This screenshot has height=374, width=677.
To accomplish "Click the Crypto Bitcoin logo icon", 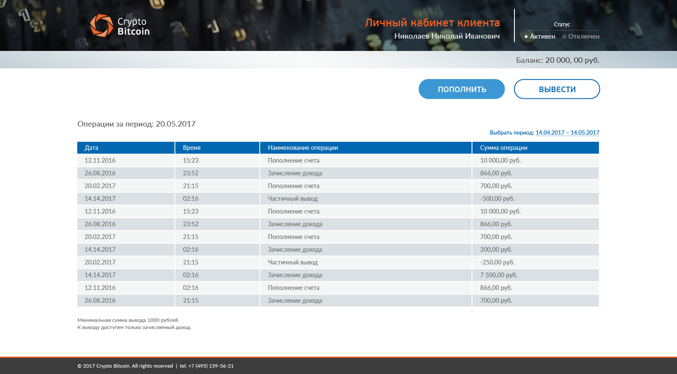I will 101,25.
